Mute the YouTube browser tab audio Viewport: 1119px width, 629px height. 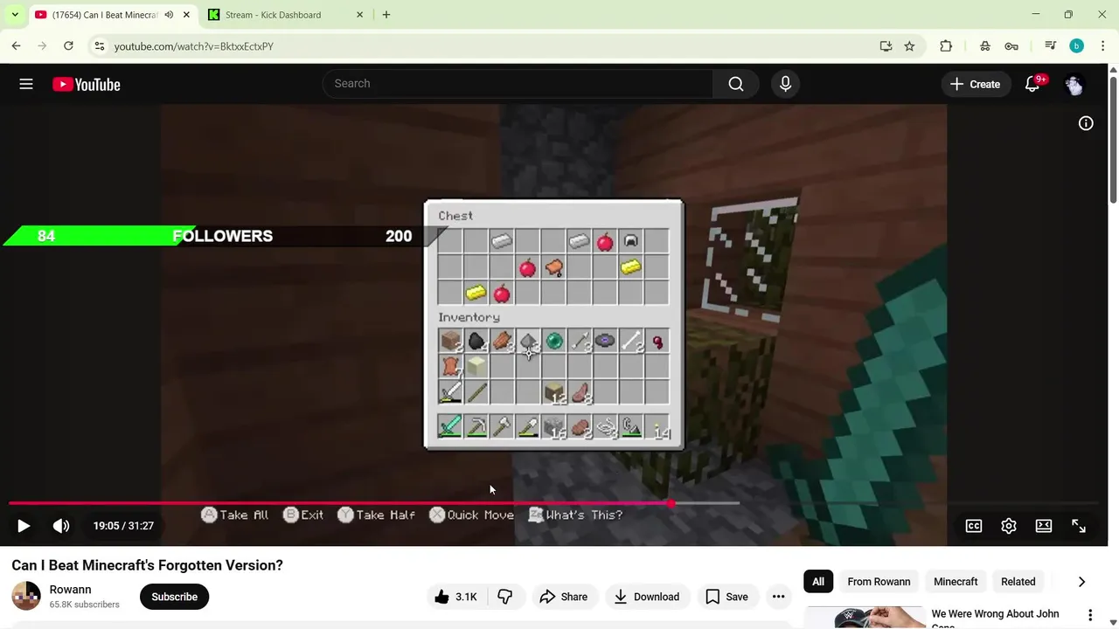(169, 15)
